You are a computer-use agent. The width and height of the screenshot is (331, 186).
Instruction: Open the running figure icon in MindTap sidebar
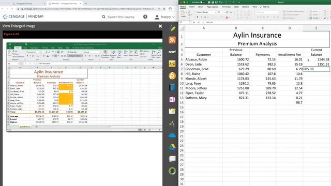click(172, 123)
